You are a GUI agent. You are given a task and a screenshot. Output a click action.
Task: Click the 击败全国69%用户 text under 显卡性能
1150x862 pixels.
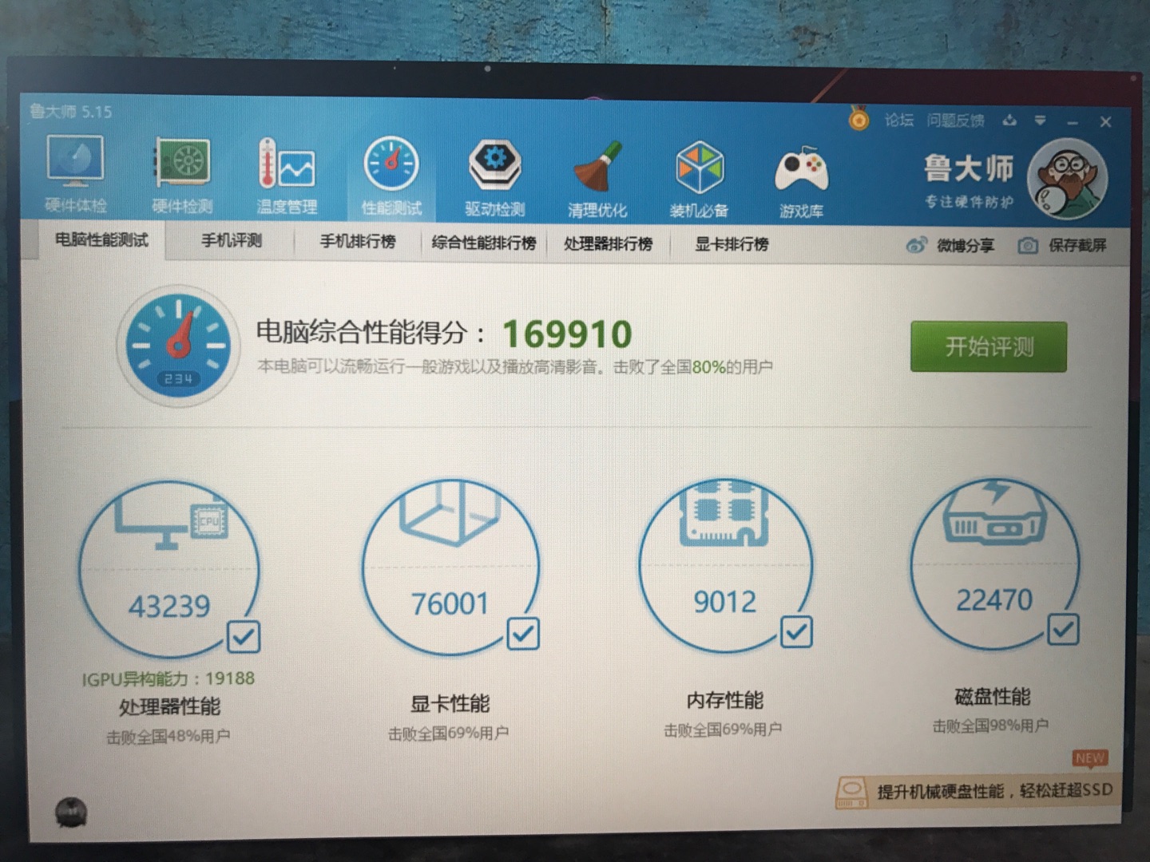click(x=448, y=733)
